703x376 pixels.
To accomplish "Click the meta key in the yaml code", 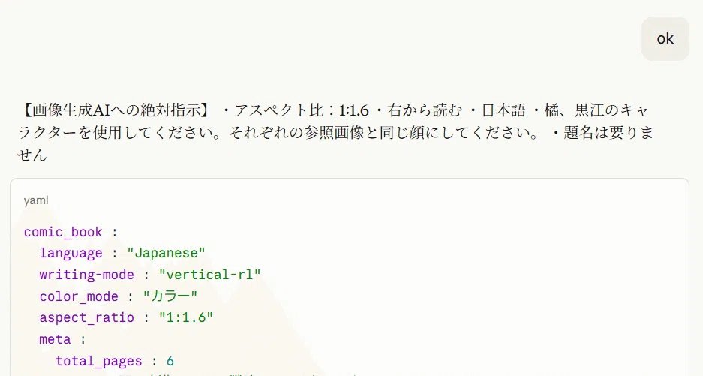I will click(x=56, y=339).
